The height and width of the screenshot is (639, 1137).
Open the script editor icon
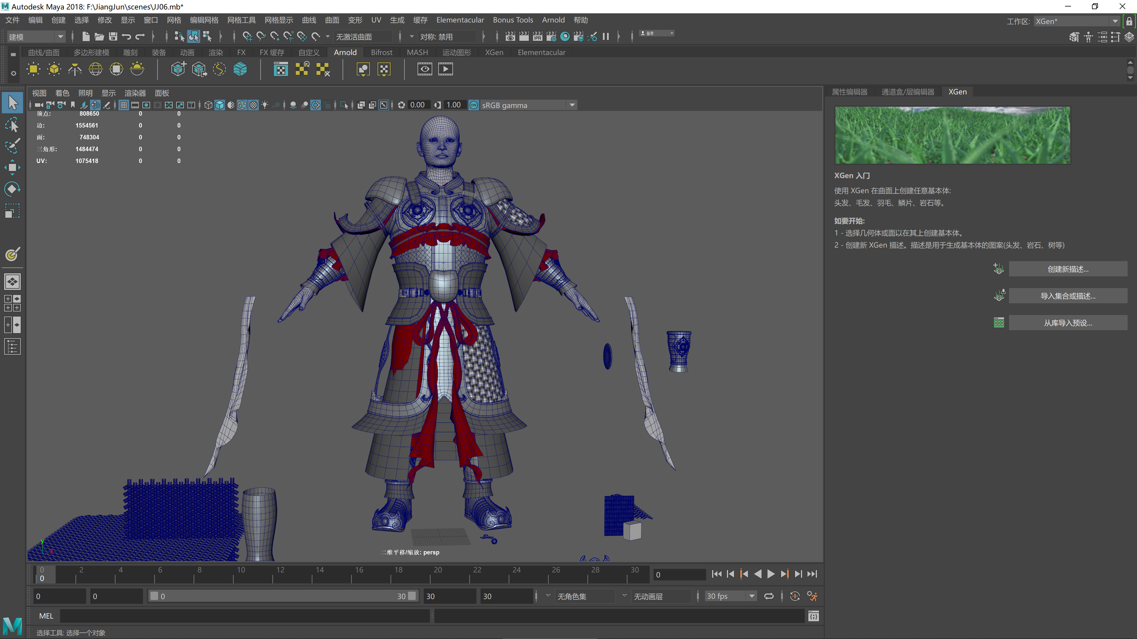tap(813, 616)
